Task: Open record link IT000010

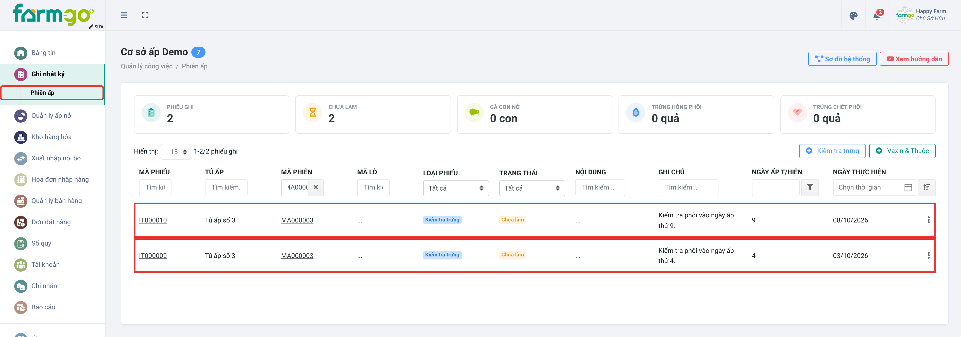Action: coord(152,220)
